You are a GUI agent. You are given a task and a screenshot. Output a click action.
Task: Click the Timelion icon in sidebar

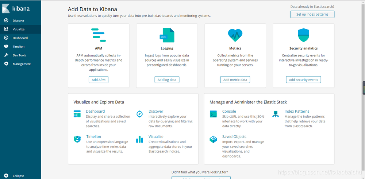6,47
